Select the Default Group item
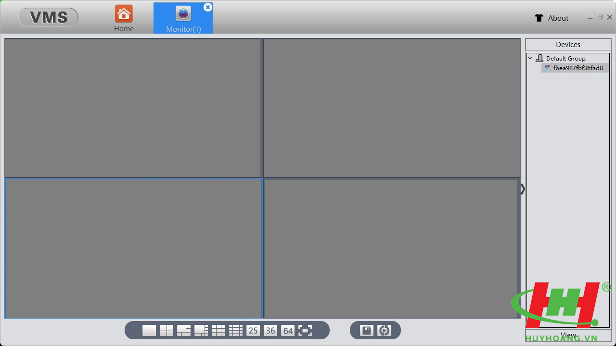This screenshot has height=346, width=616. pos(565,58)
